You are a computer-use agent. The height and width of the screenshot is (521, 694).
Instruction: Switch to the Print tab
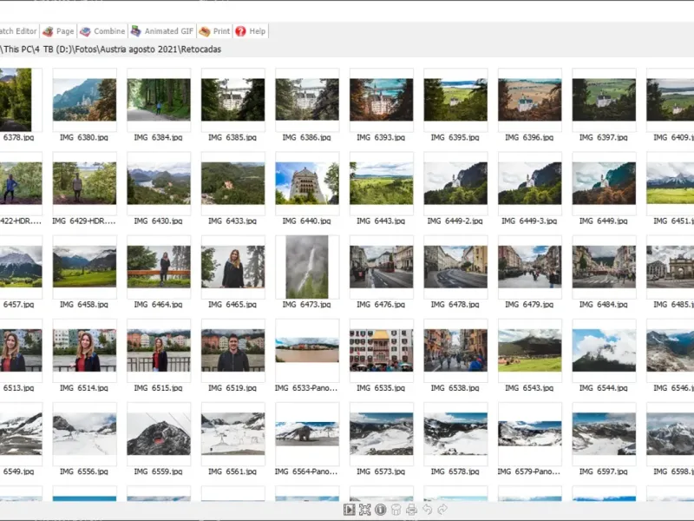(214, 31)
